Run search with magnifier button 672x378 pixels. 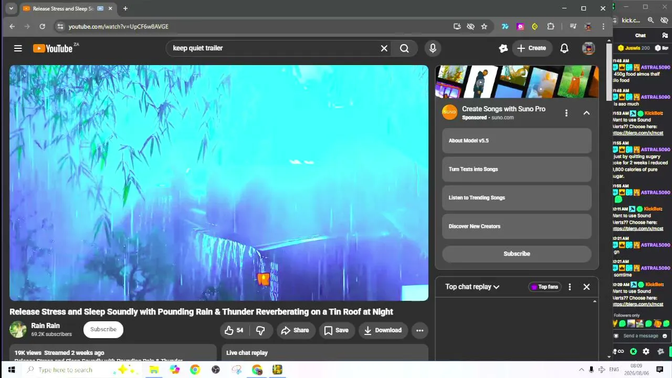(404, 48)
